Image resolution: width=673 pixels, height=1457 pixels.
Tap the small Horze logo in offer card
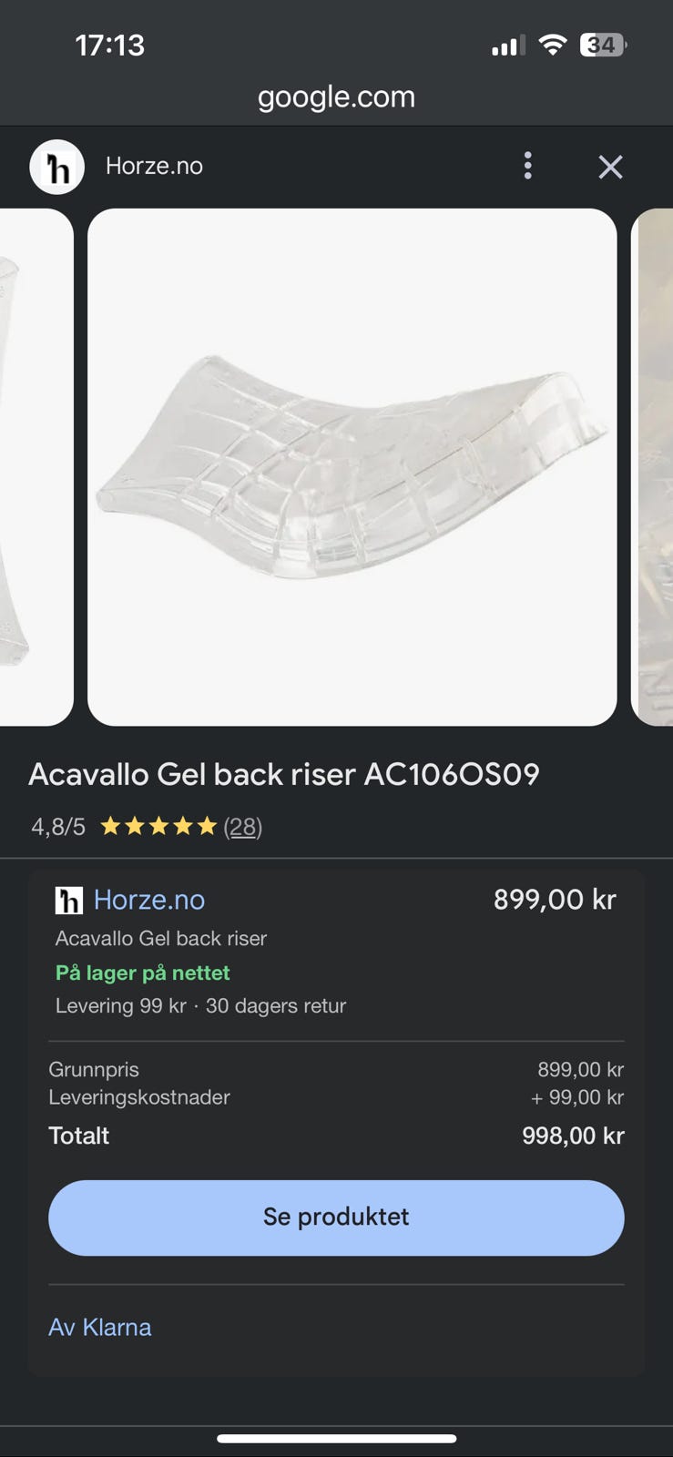(69, 901)
